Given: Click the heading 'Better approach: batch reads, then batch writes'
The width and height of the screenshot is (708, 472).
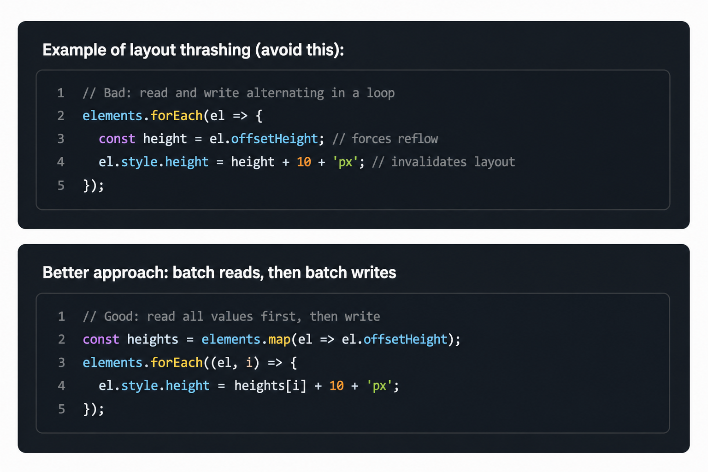Looking at the screenshot, I should [x=219, y=272].
